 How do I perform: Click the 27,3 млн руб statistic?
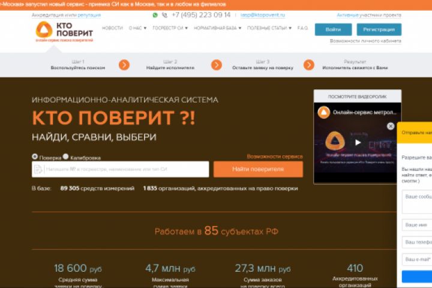point(263,275)
